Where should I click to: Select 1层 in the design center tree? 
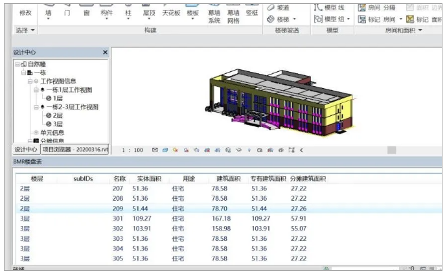(x=57, y=98)
